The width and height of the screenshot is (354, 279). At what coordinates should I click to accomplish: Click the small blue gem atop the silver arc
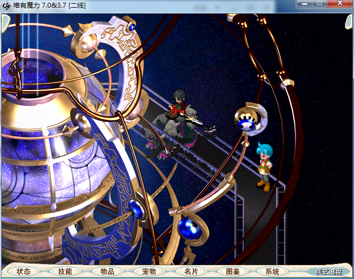(x=132, y=26)
